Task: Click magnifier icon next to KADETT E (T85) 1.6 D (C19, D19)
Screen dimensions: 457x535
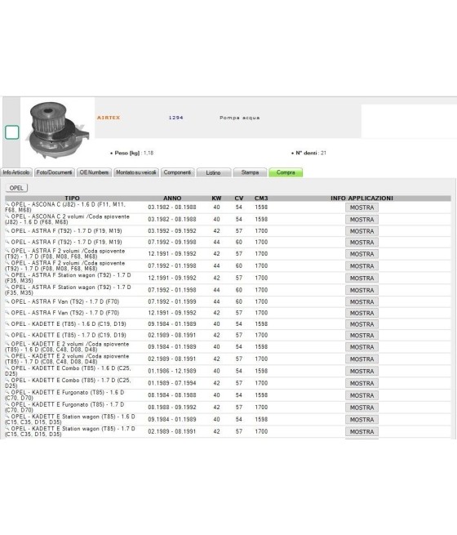Action: [x=7, y=323]
